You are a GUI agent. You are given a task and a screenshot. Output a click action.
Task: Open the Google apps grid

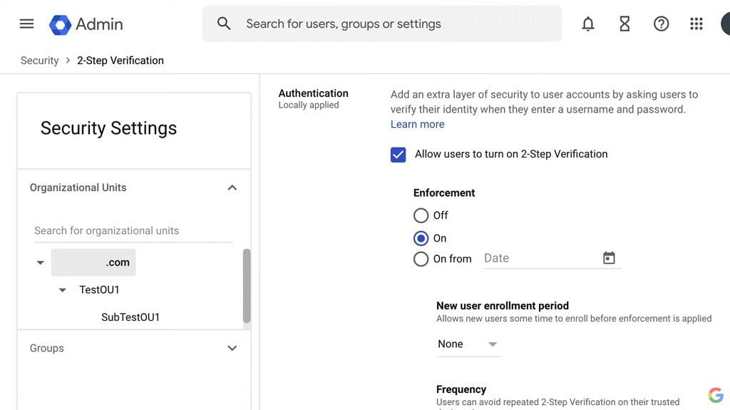696,24
